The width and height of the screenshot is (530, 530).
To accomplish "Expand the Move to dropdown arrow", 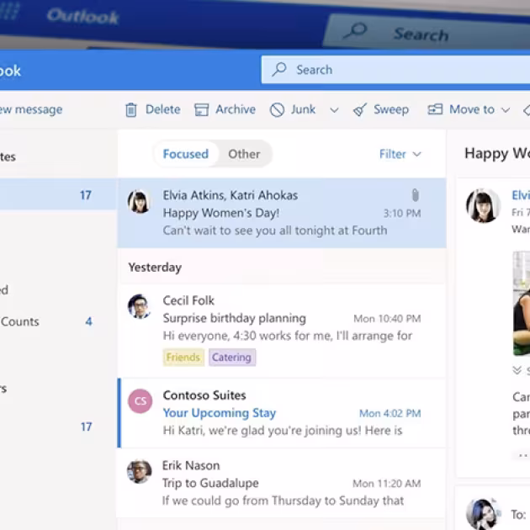I will (506, 110).
